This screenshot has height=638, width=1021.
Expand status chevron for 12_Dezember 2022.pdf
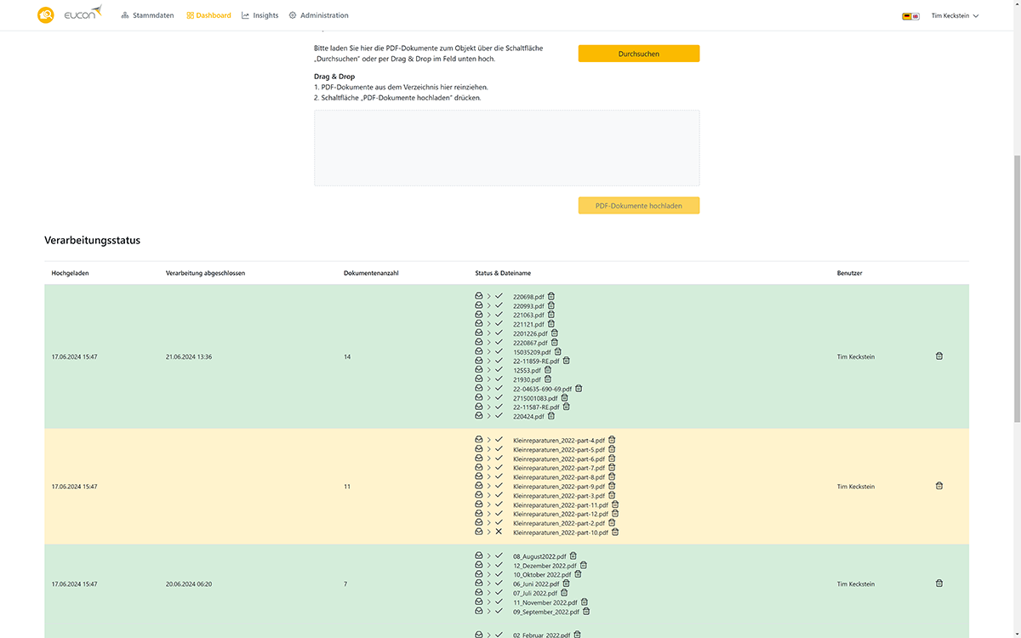point(488,566)
